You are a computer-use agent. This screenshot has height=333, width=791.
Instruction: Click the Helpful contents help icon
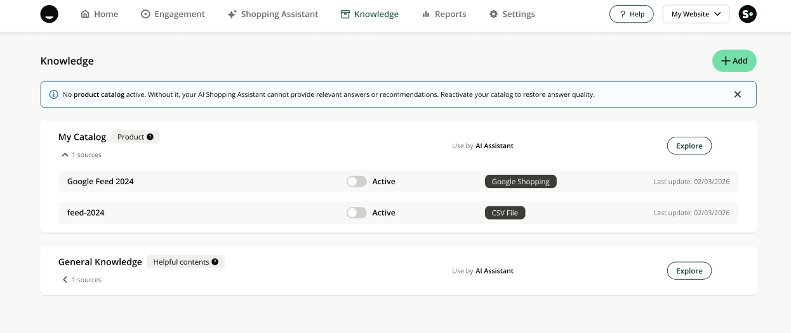215,262
